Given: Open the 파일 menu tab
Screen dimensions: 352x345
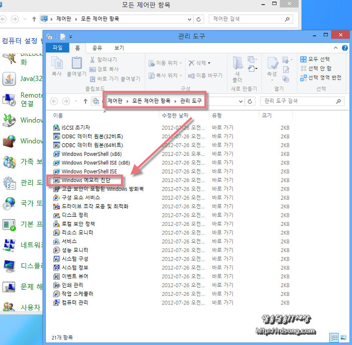Looking at the screenshot, I should (x=58, y=48).
